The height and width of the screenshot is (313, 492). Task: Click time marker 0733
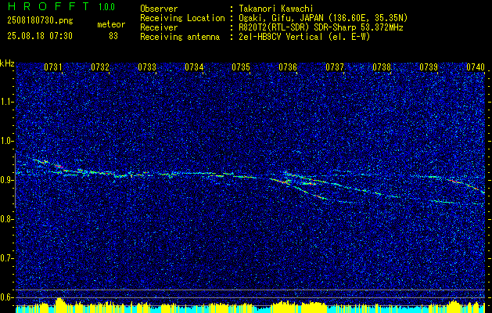(x=147, y=67)
